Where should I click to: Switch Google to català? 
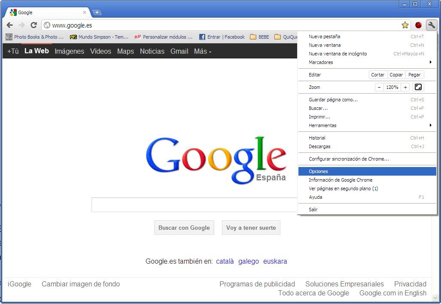coord(225,261)
